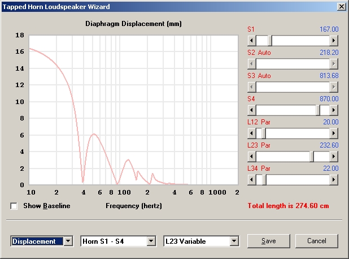Click the L12 value 20.00

[331, 122]
